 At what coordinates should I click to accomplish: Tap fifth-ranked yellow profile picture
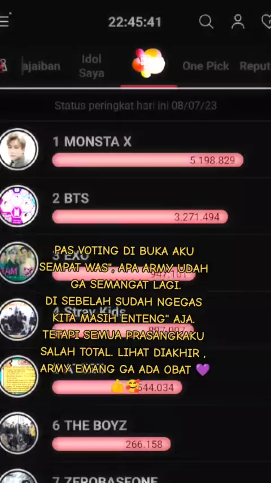pos(19,376)
